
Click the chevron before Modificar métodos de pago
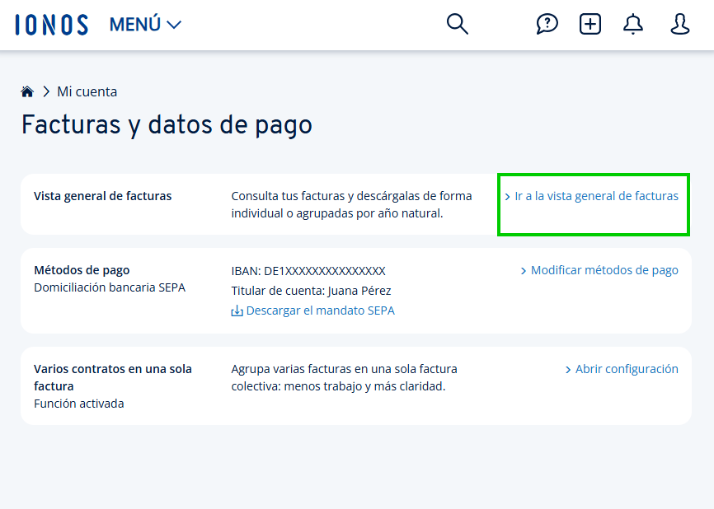pyautogui.click(x=523, y=269)
